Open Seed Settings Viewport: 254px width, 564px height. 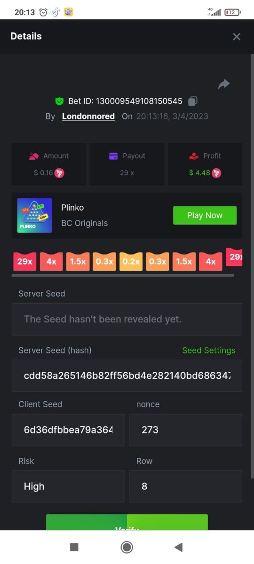click(x=209, y=351)
